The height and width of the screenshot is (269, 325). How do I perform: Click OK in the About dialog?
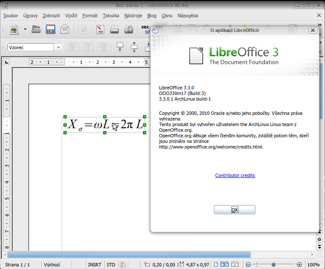[x=235, y=209]
